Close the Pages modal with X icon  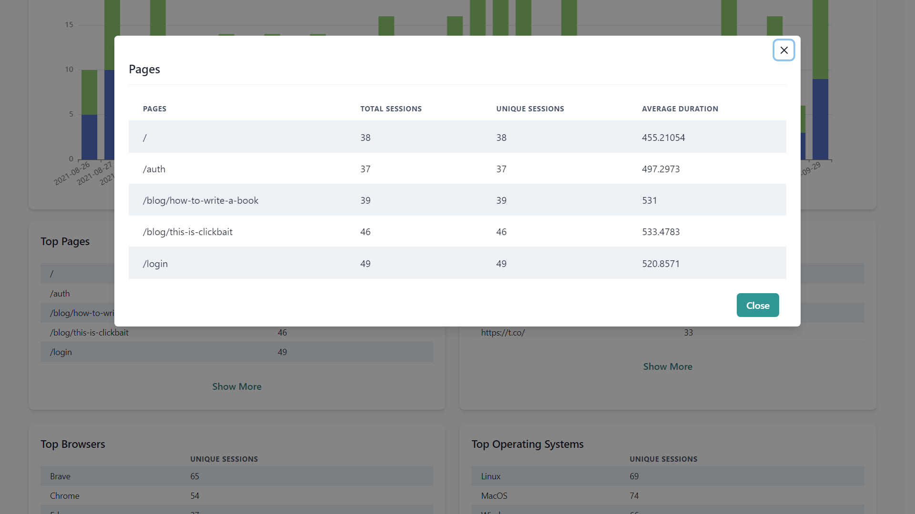pos(783,50)
